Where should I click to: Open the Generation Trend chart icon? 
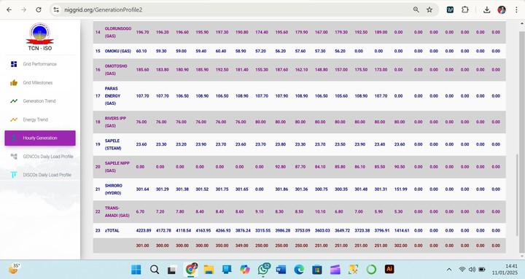[x=14, y=101]
